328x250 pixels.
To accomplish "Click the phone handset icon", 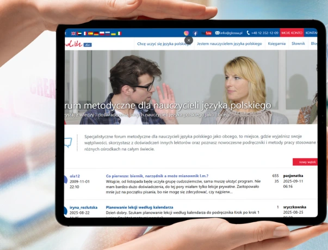I will [x=248, y=33].
